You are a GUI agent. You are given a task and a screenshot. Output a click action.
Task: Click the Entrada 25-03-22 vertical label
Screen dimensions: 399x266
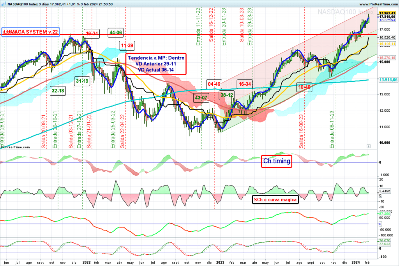tap(113, 130)
